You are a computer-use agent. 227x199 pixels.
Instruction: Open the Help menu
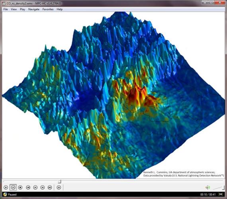pos(59,9)
